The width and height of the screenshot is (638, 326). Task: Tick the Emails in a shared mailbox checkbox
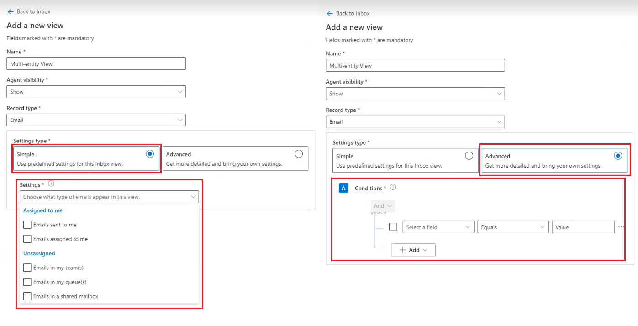(27, 296)
